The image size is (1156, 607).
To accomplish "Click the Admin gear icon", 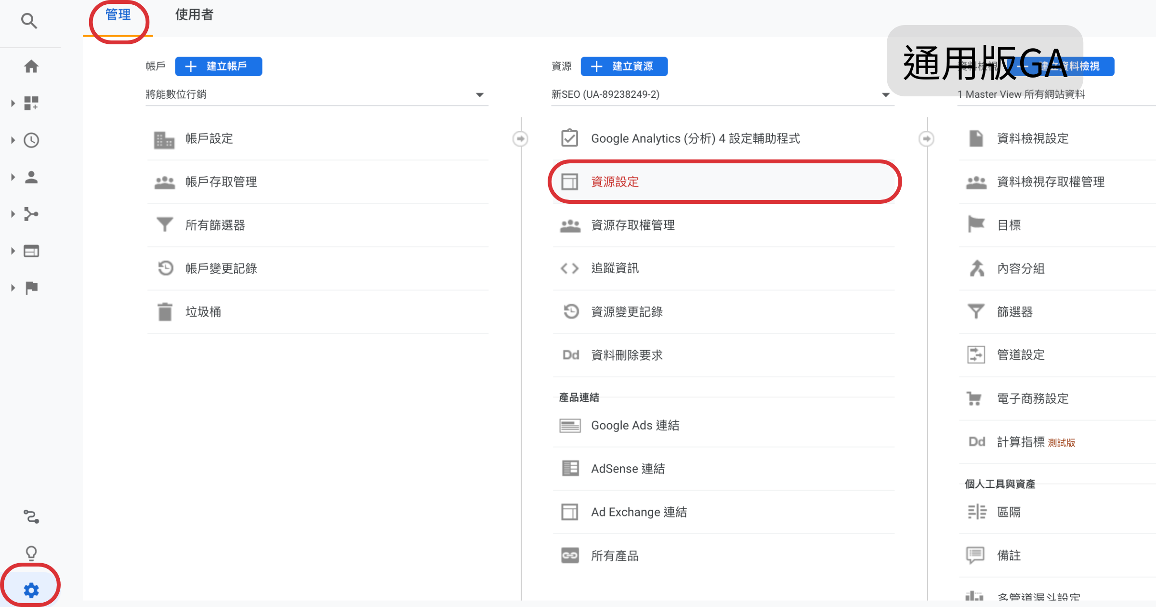I will coord(31,590).
